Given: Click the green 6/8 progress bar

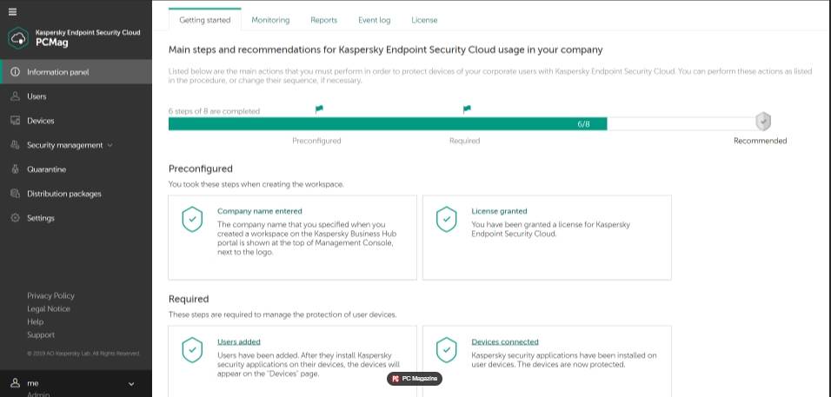Looking at the screenshot, I should [388, 124].
